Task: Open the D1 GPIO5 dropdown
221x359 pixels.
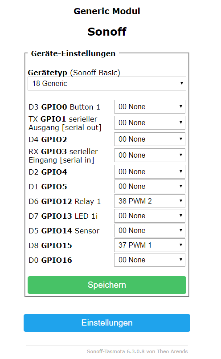Action: [150, 186]
